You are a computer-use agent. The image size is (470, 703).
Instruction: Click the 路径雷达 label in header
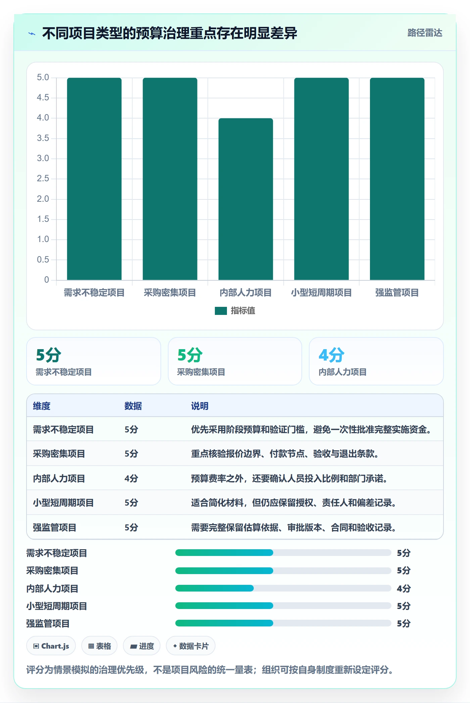425,33
